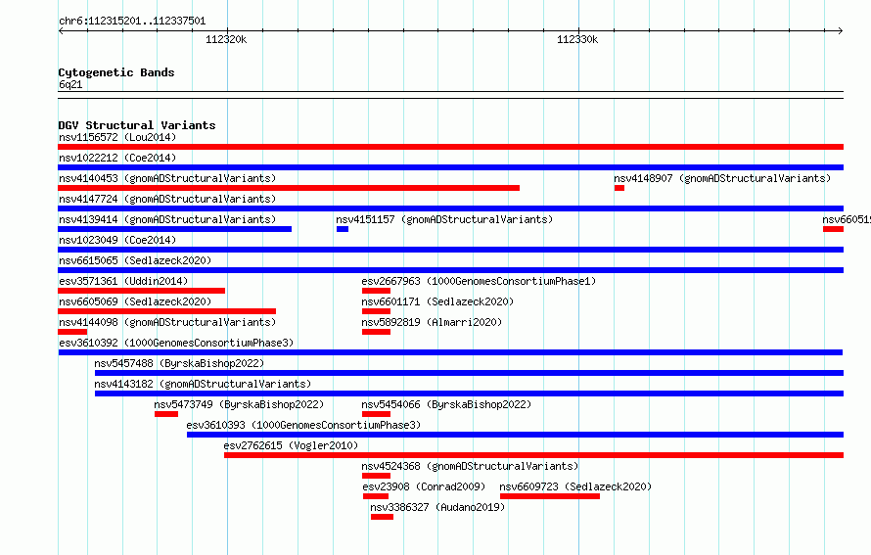Select the DGV Structural Variants track title
Image resolution: width=871 pixels, height=555 pixels.
pyautogui.click(x=137, y=125)
